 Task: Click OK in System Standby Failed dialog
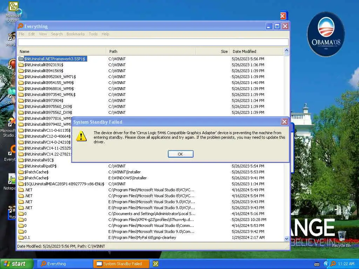click(181, 154)
